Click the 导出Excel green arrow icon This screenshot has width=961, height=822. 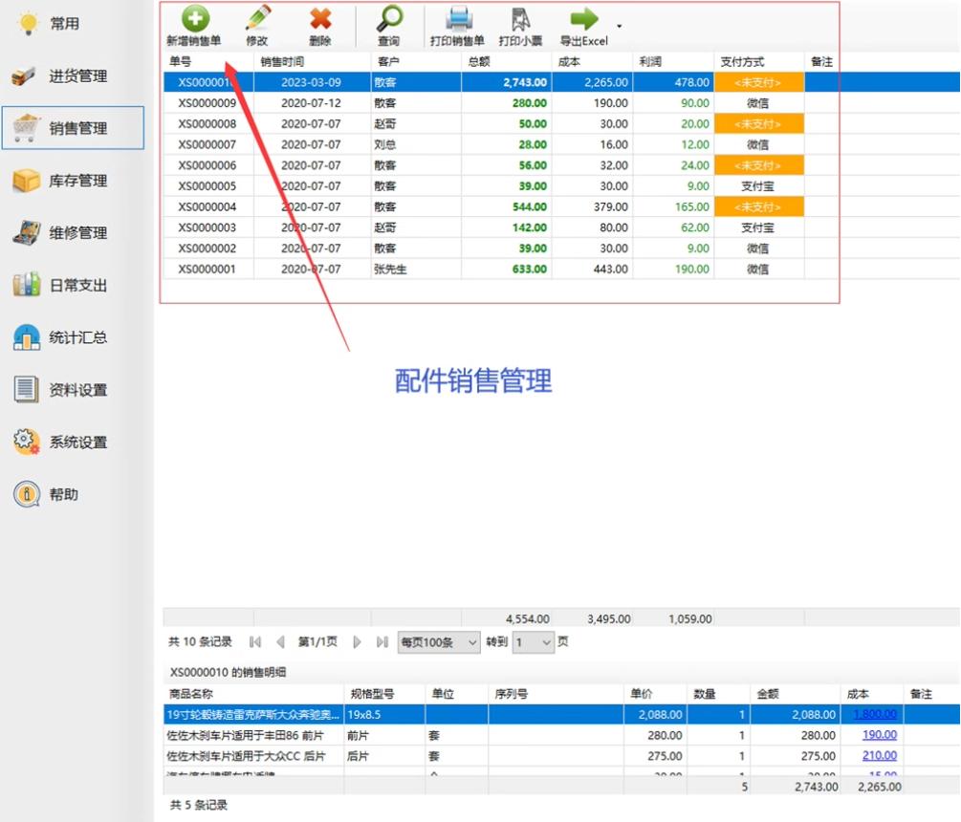[x=583, y=19]
